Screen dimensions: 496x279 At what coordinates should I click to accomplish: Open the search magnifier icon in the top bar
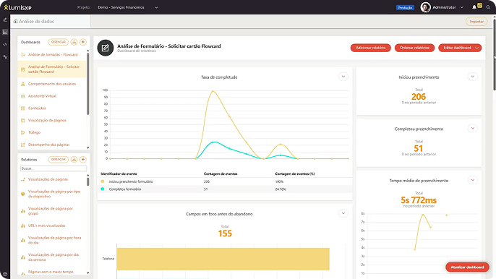coord(488,7)
